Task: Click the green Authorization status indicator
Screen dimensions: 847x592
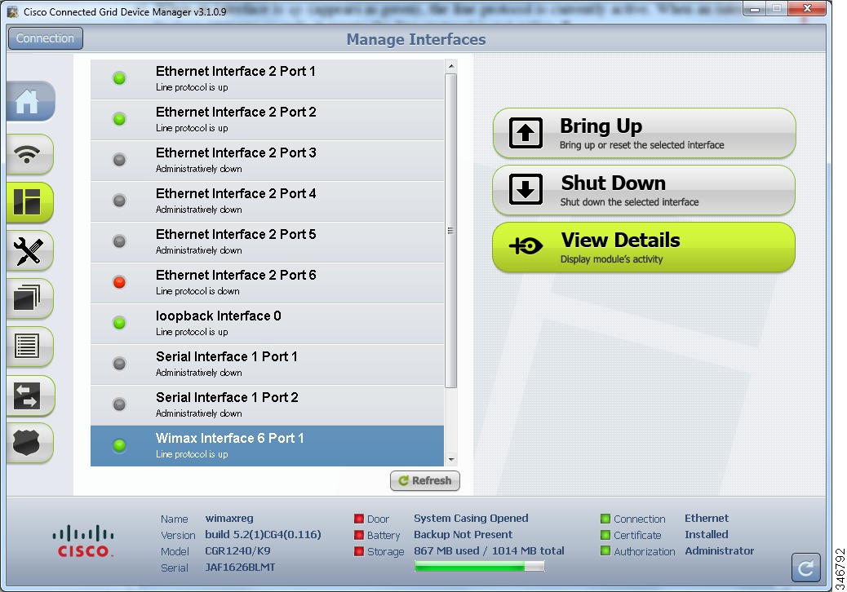Action: 605,551
